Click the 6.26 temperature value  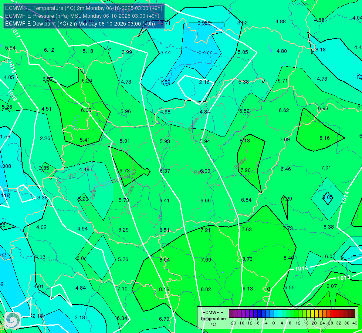click(87, 81)
